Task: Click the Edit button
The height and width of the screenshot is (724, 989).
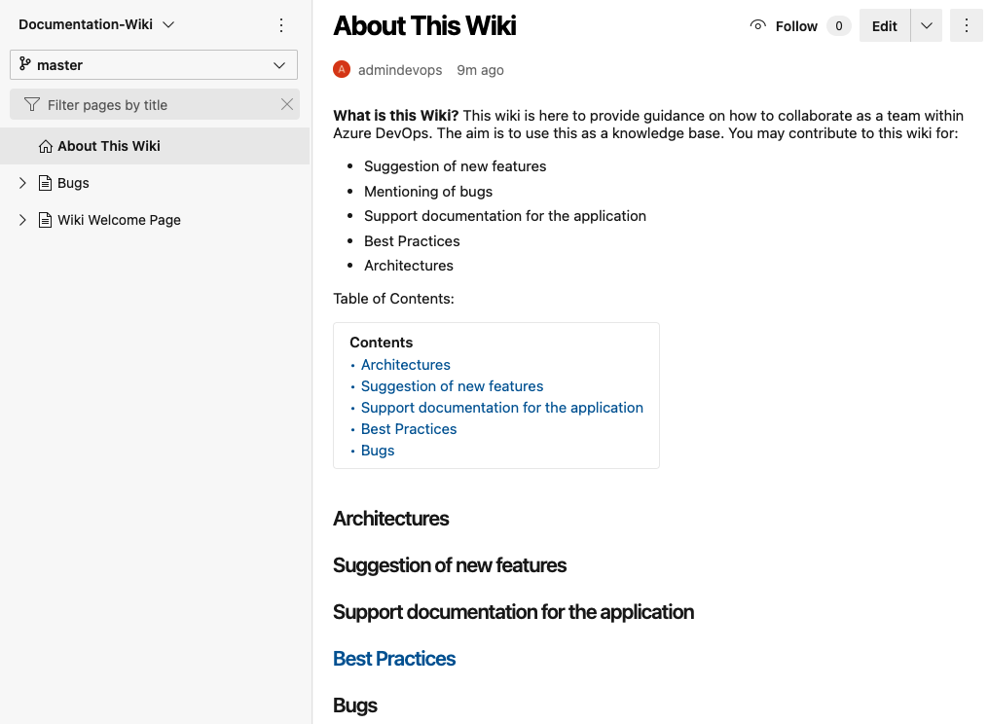Action: (884, 26)
